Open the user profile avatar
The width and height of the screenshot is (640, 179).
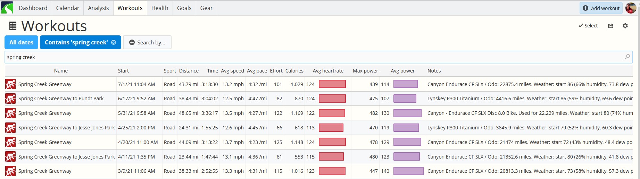click(x=631, y=8)
